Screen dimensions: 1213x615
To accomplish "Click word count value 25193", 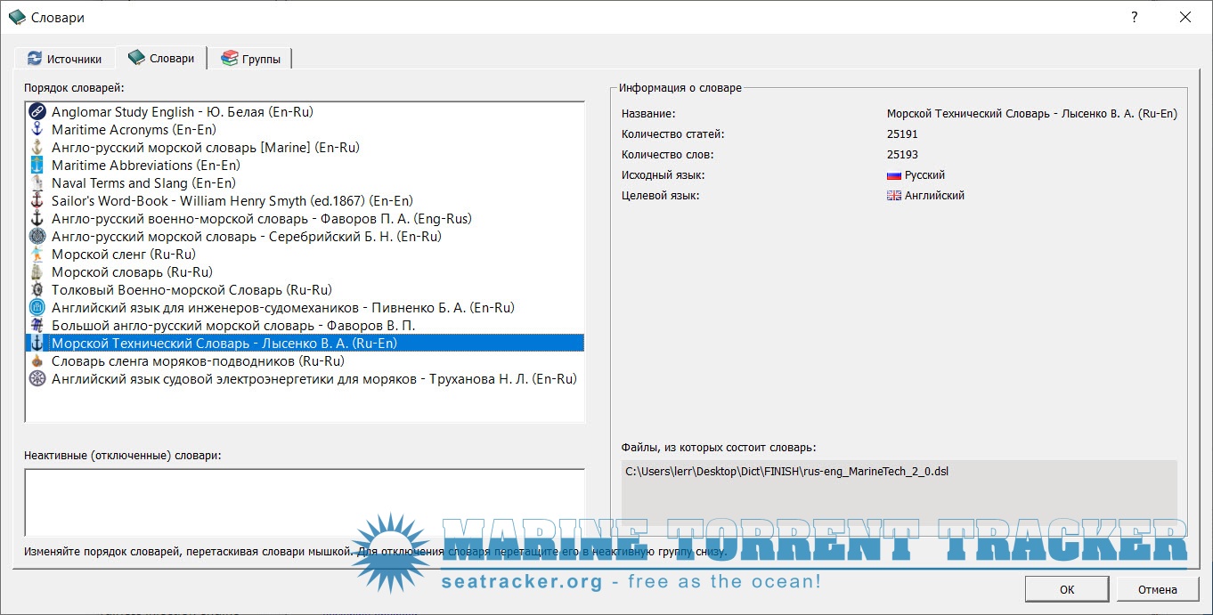I will click(902, 155).
